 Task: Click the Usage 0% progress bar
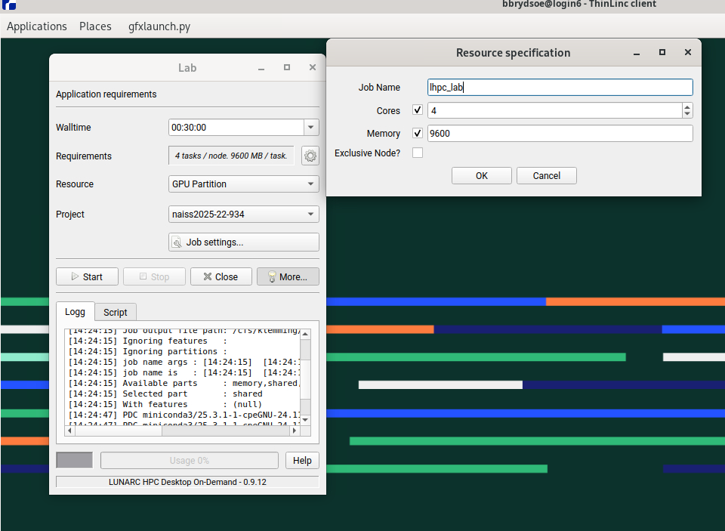pos(190,461)
